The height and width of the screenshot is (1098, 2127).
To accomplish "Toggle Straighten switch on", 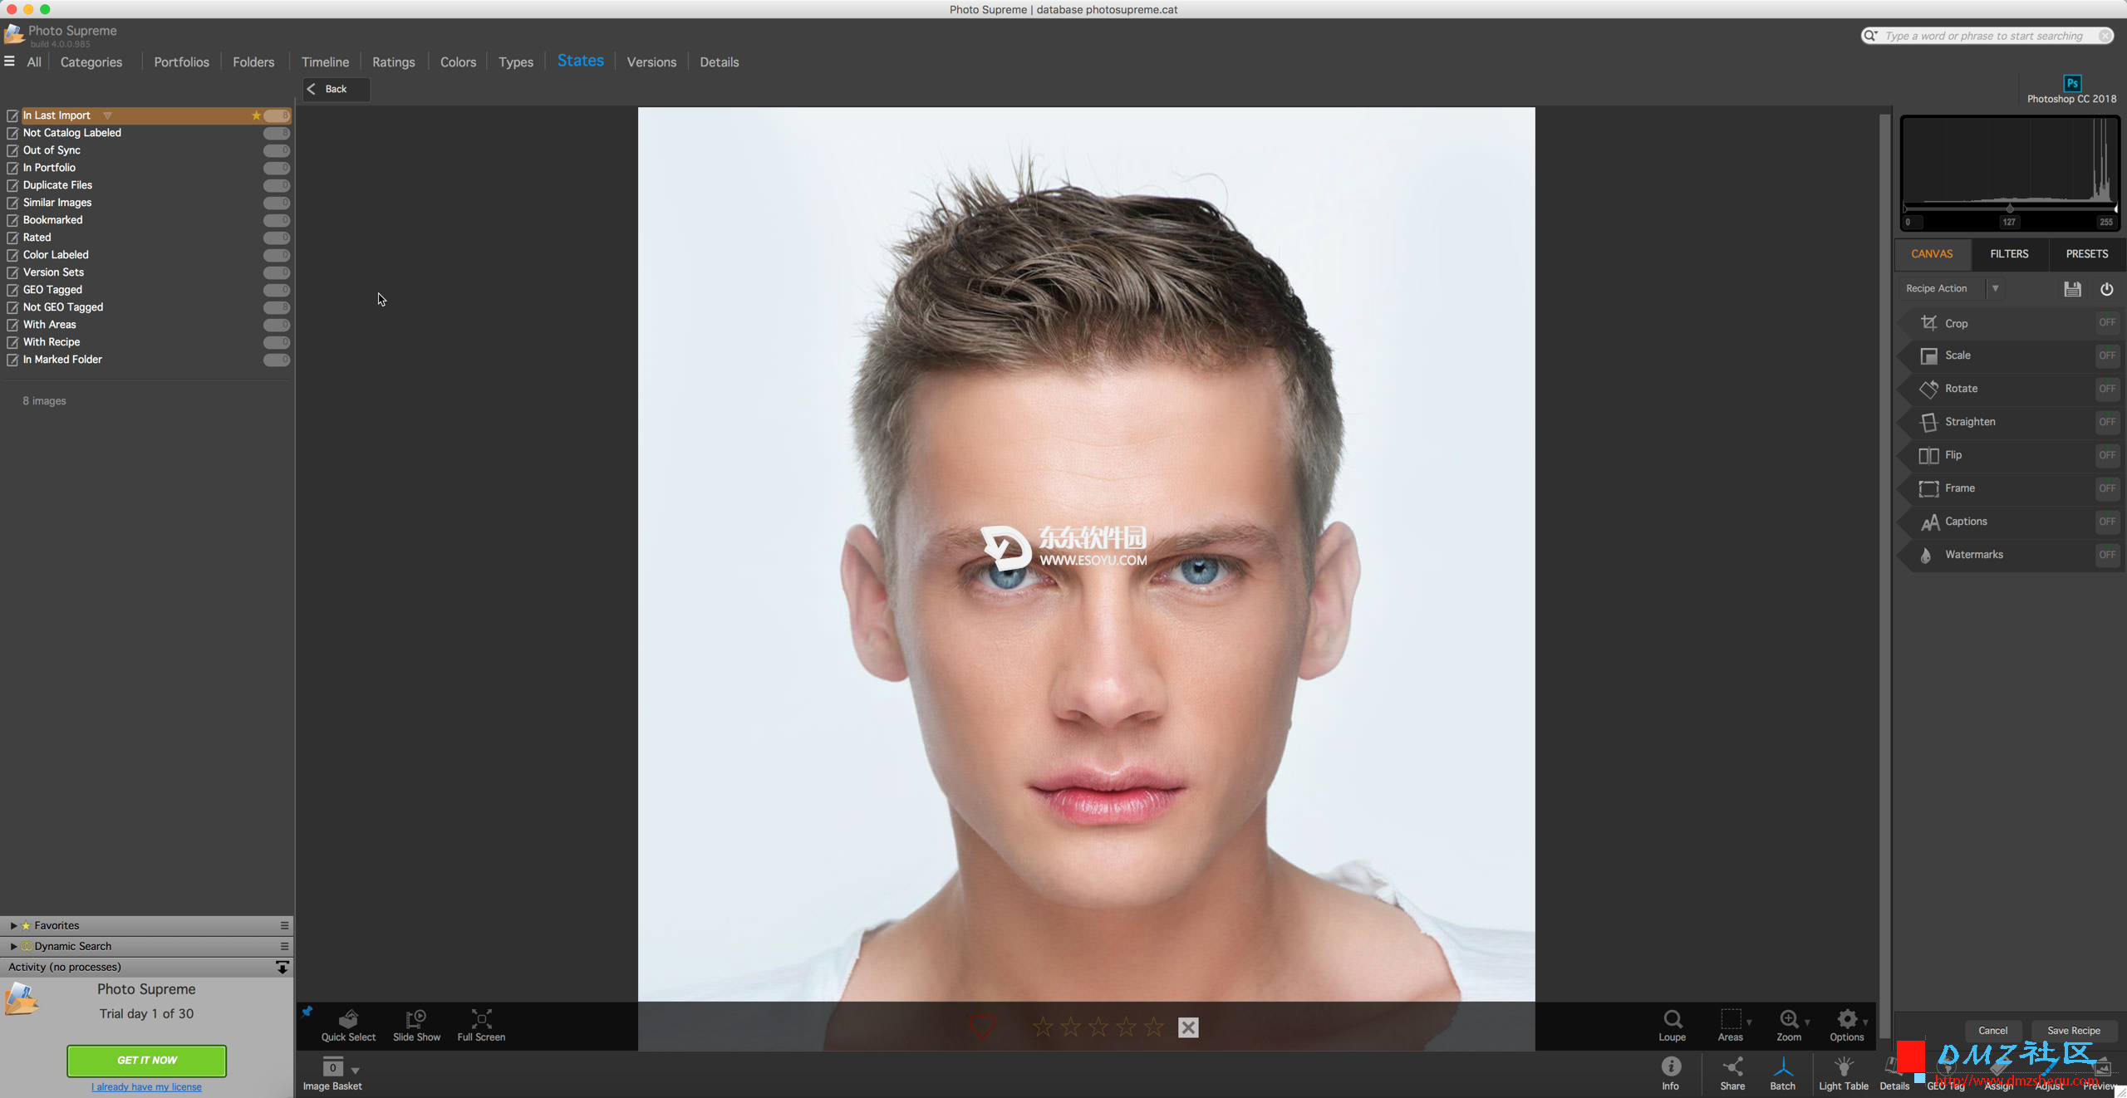I will (x=2107, y=422).
